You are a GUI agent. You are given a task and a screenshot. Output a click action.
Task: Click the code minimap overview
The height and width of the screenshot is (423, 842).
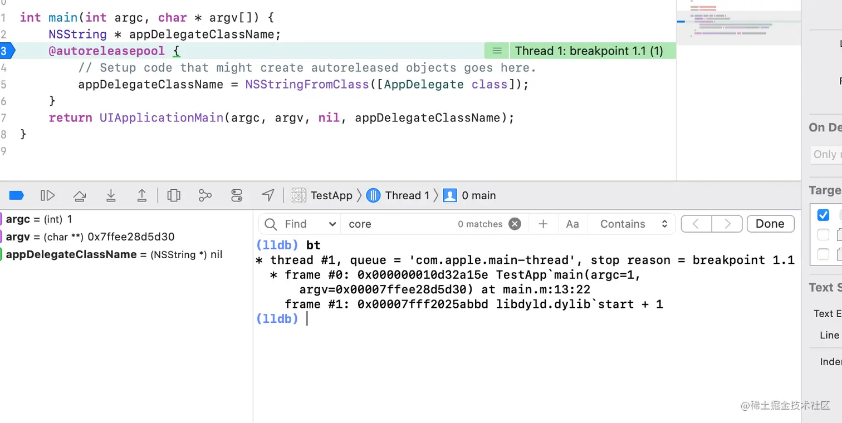(x=738, y=22)
